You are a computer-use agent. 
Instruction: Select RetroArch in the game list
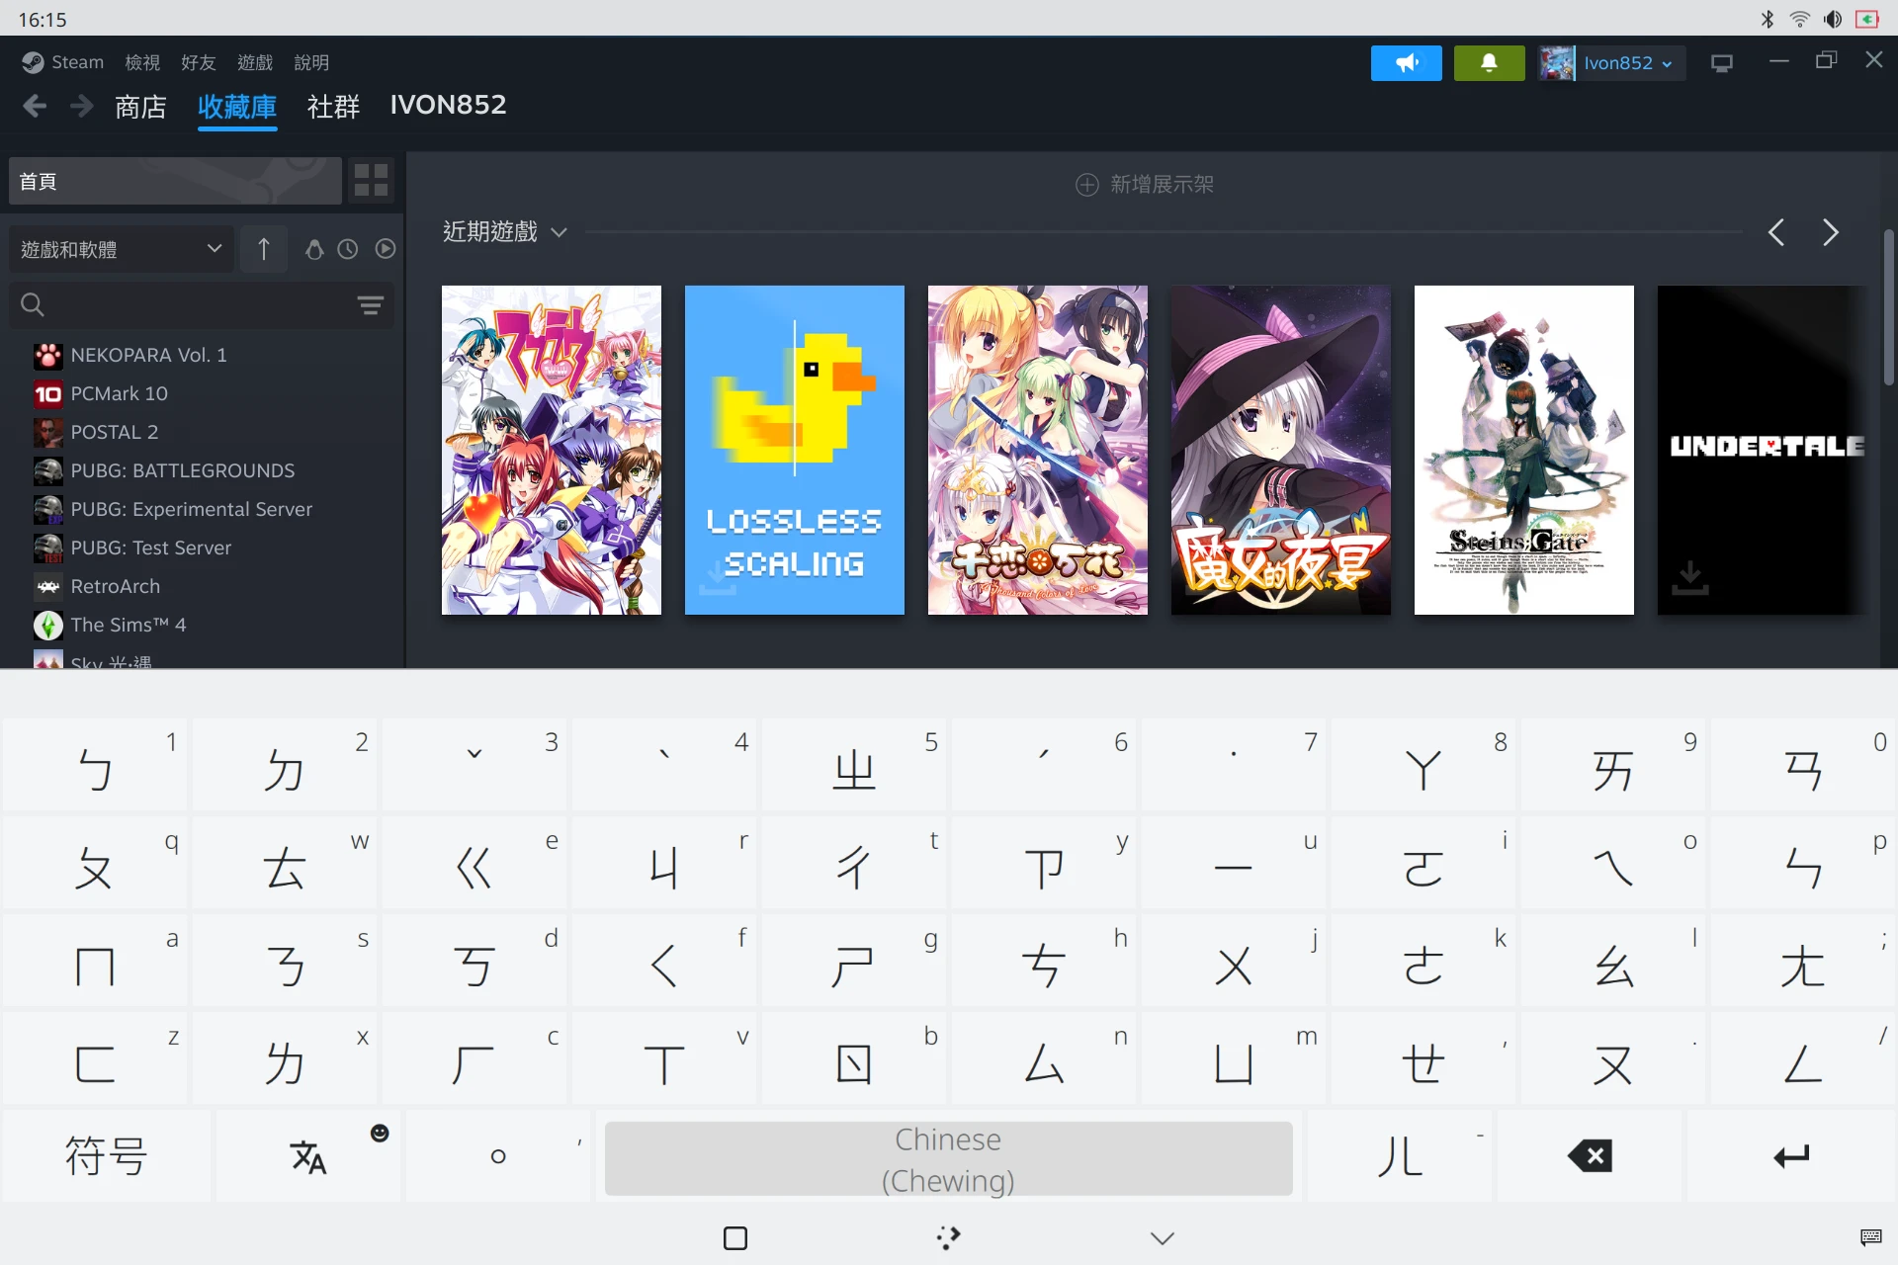pos(115,586)
